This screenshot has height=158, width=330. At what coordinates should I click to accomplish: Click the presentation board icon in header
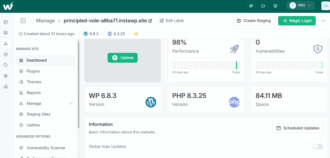[x=275, y=6]
